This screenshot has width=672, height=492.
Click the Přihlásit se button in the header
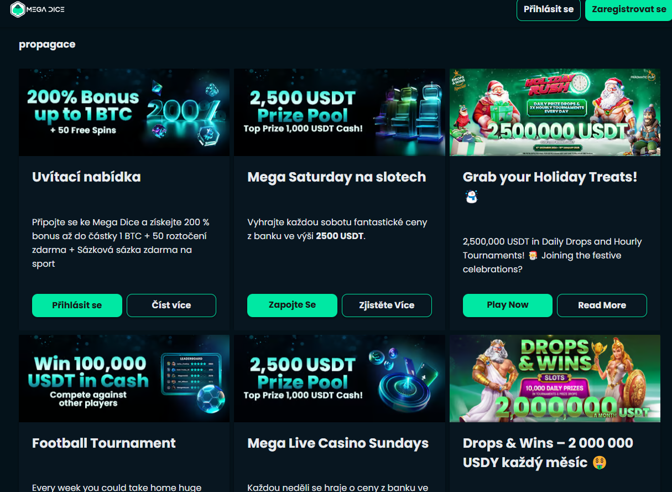549,9
